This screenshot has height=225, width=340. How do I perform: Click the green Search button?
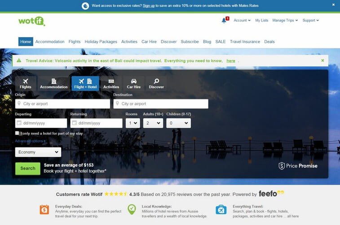[x=28, y=169]
